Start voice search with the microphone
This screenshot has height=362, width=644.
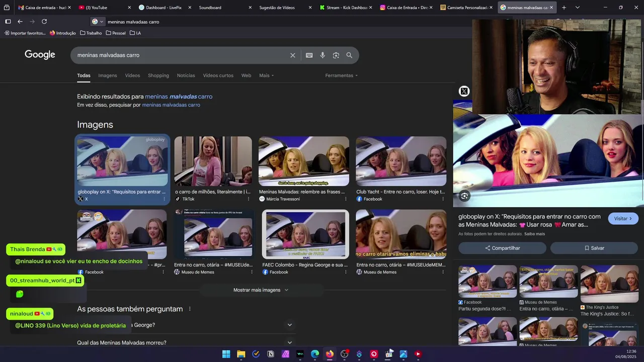[x=323, y=55]
